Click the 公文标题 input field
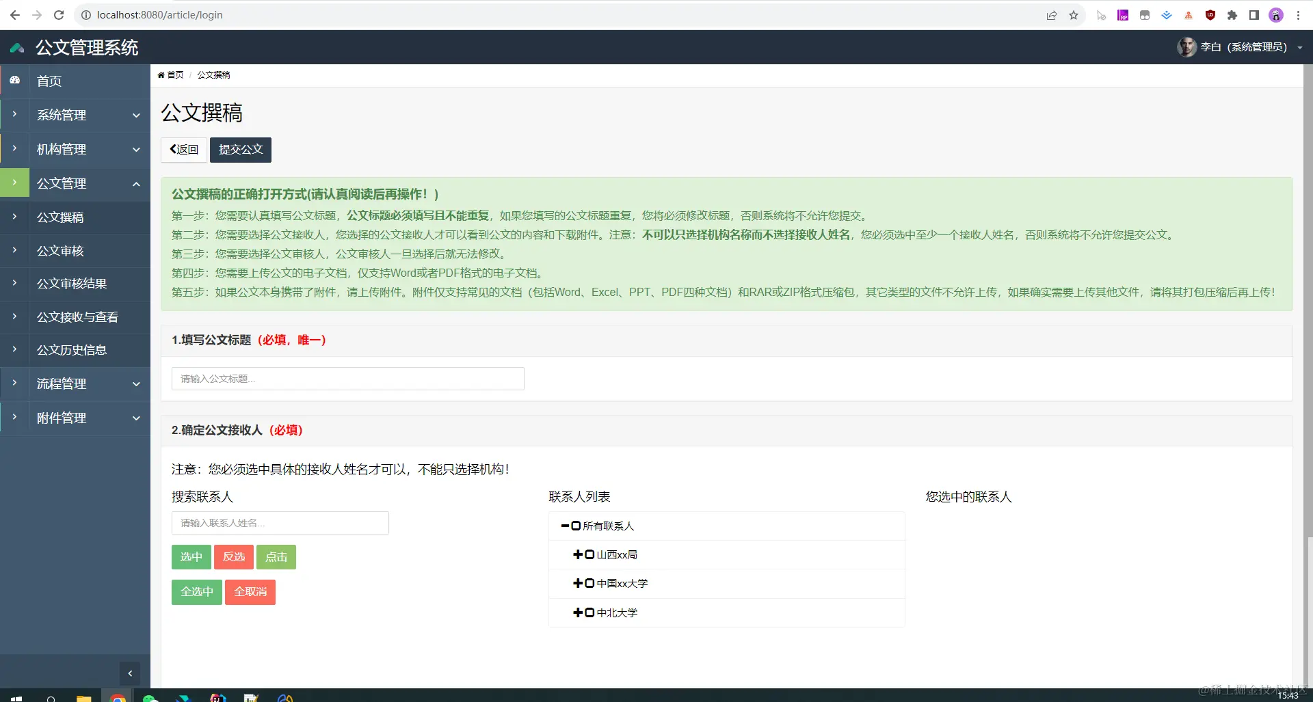Viewport: 1313px width, 702px height. pos(347,378)
